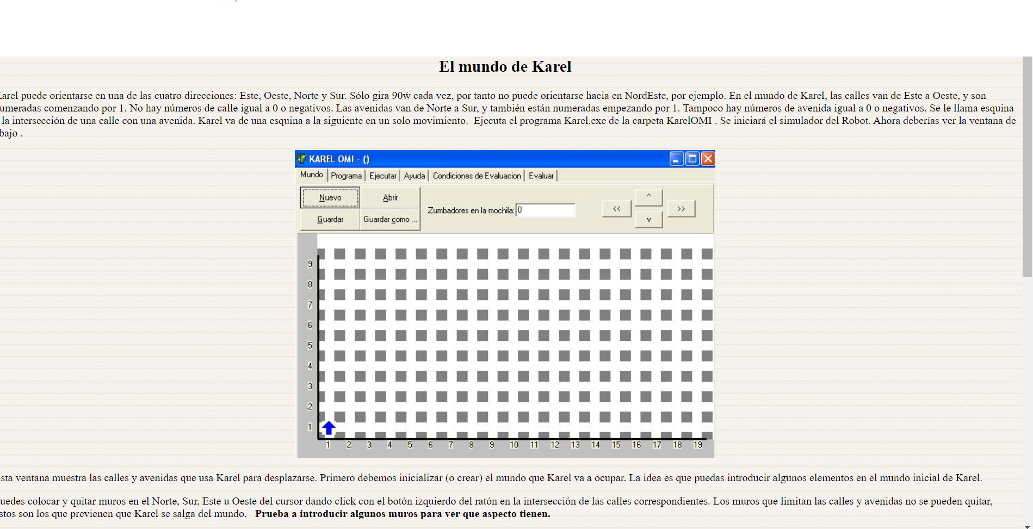
Task: Open the Evaluar tab
Action: pos(541,176)
